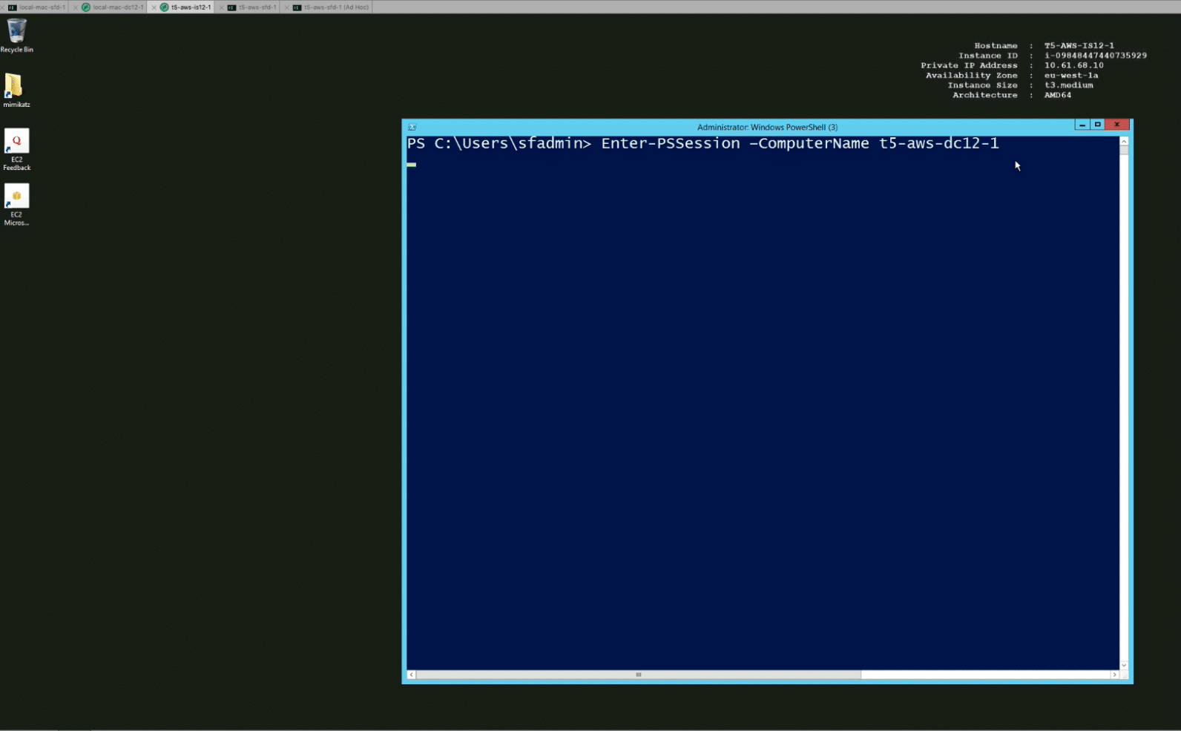Click the Instance ID value text
Image resolution: width=1181 pixels, height=731 pixels.
click(1096, 56)
